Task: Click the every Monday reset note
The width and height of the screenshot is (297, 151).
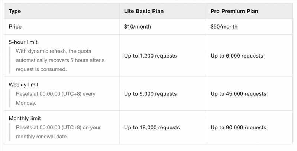Action: (x=56, y=98)
